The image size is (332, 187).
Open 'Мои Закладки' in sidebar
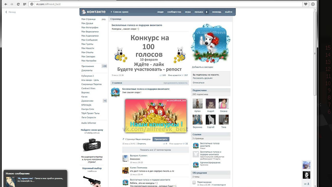coord(88,57)
